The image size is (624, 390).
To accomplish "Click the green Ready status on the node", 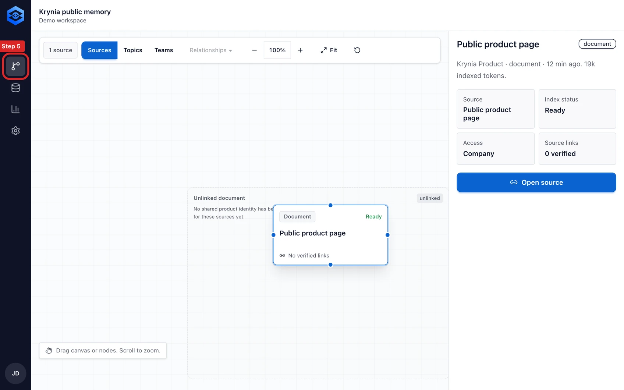I will pos(373,217).
